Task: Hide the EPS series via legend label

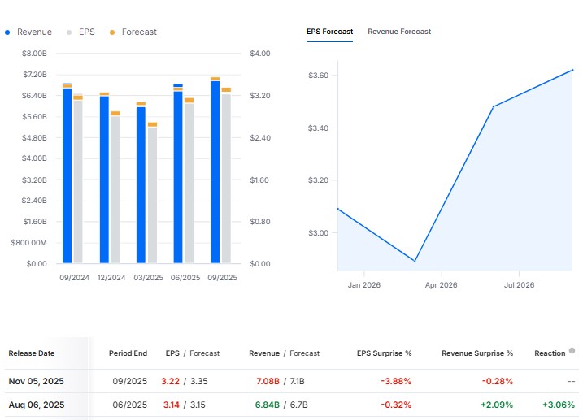Action: (x=86, y=32)
